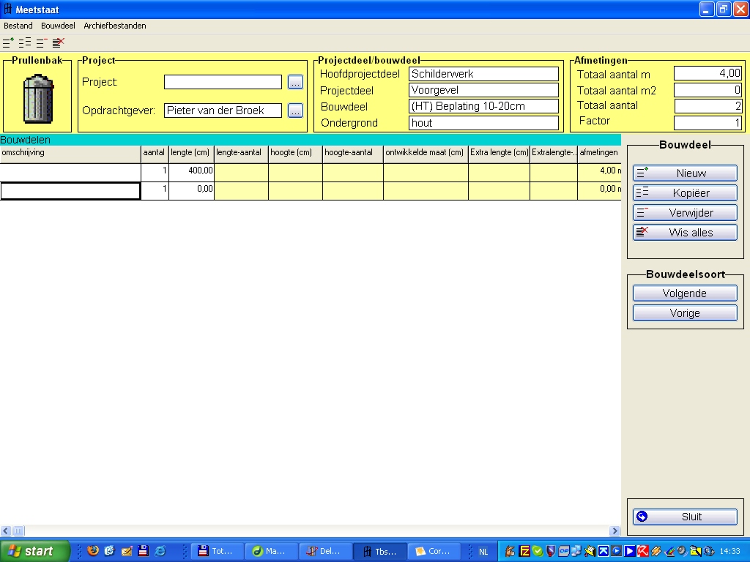Click the hoogte-aantal column header
Screen dimensions: 750x562
pyautogui.click(x=353, y=154)
